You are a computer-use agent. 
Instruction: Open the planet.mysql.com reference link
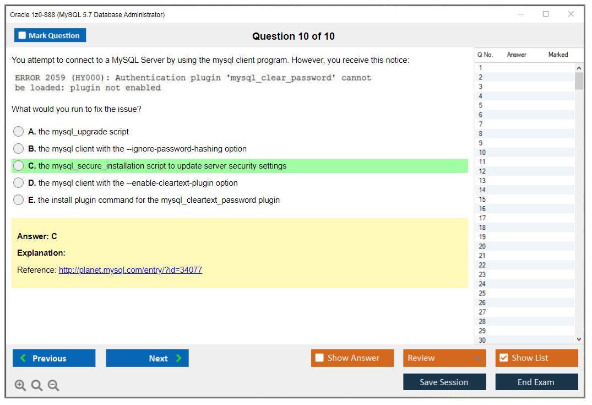click(131, 270)
